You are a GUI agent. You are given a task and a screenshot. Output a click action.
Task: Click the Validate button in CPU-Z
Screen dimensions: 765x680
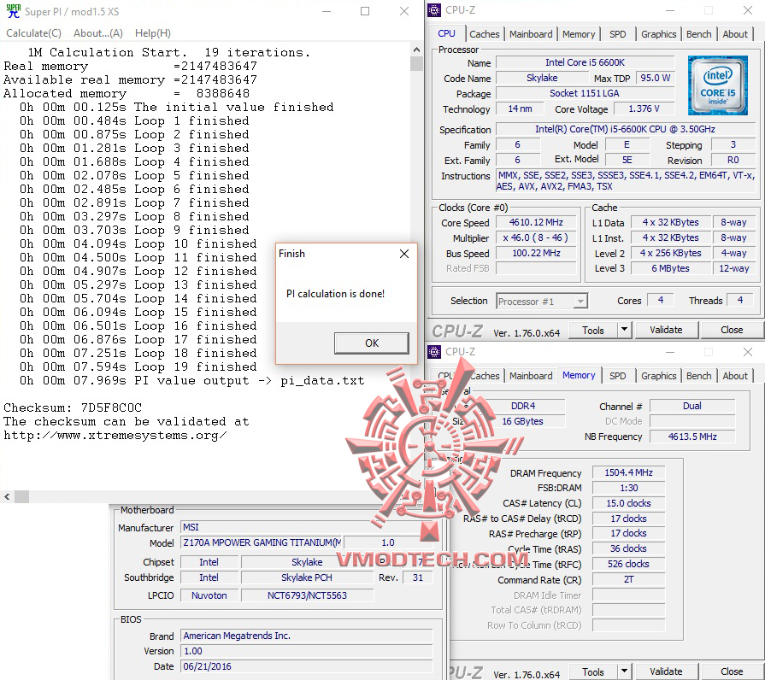coord(666,329)
